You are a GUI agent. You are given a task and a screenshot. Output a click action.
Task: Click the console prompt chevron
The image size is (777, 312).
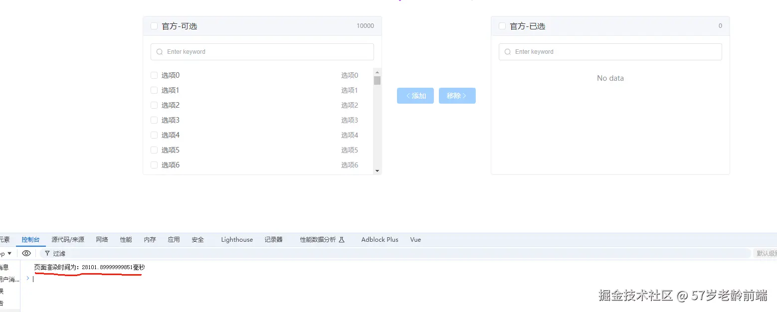[28, 279]
